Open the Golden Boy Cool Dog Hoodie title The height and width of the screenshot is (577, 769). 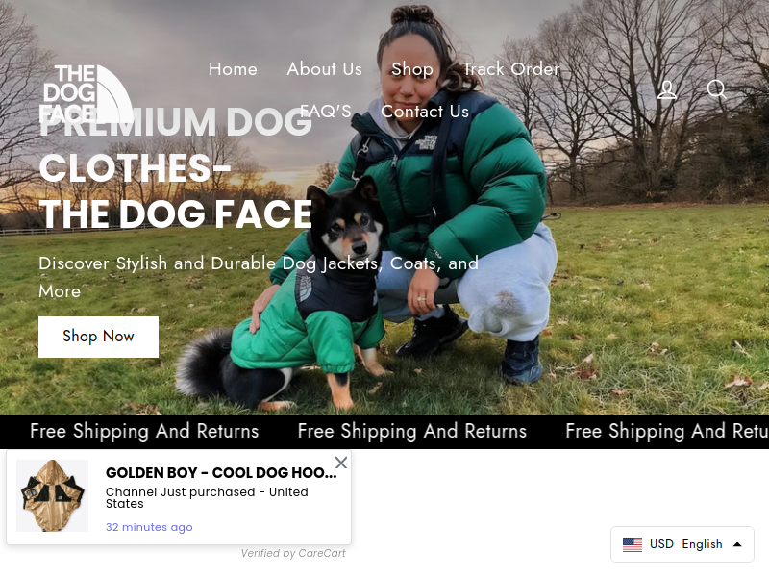[x=221, y=473]
